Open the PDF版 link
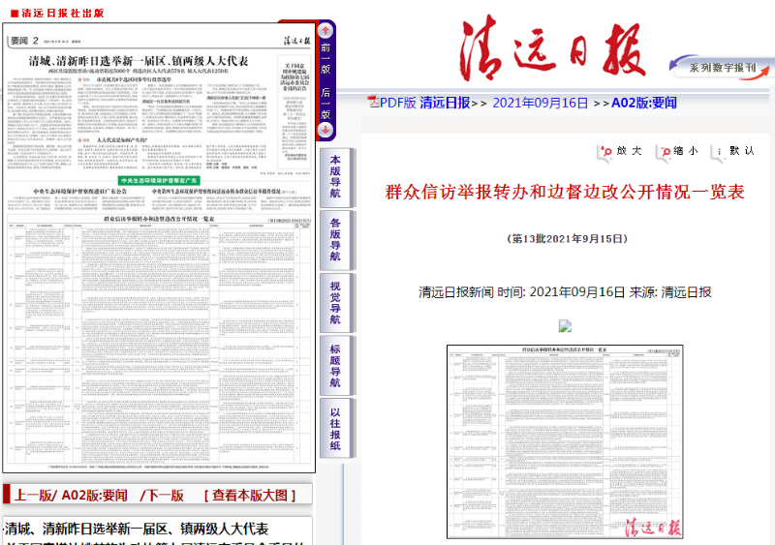Image resolution: width=775 pixels, height=545 pixels. click(x=398, y=103)
